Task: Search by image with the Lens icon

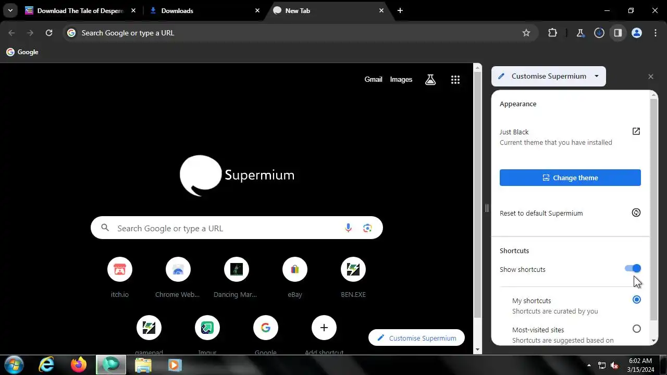Action: 368,228
